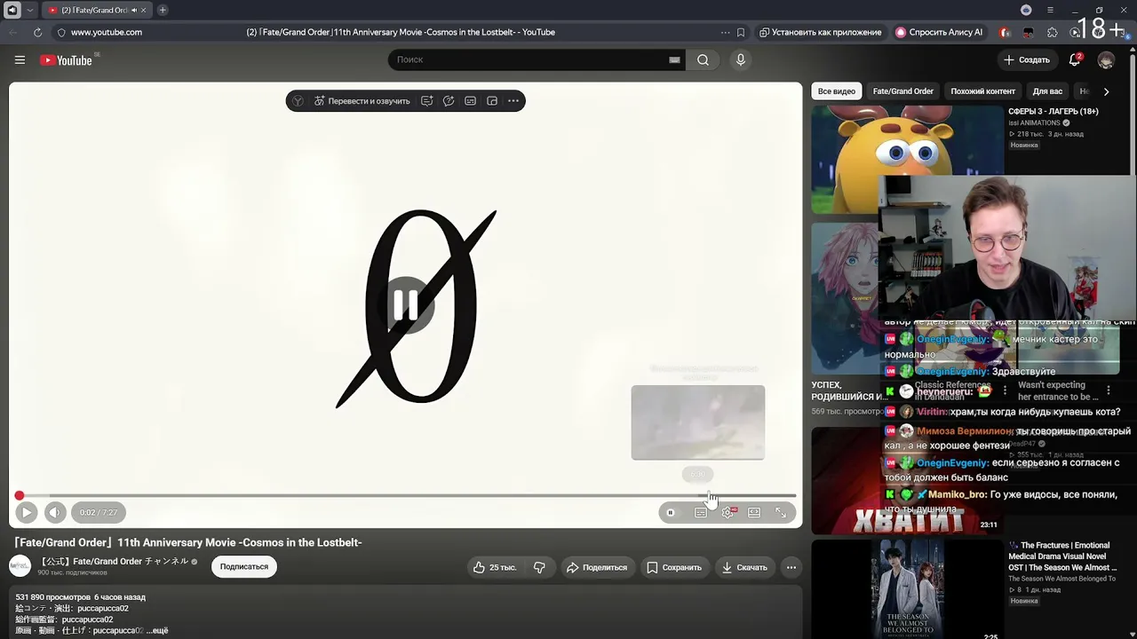1137x639 pixels.
Task: Open the browser extensions puzzle icon
Action: pyautogui.click(x=1053, y=32)
